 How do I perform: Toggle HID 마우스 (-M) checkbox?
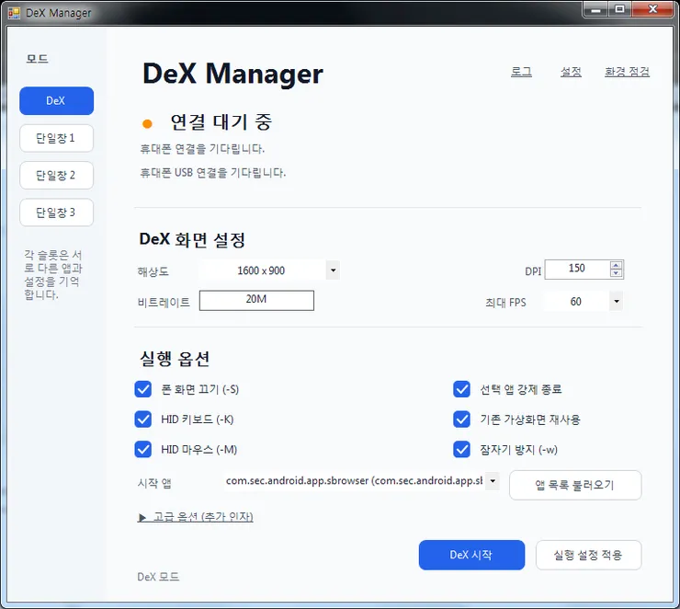coord(143,450)
